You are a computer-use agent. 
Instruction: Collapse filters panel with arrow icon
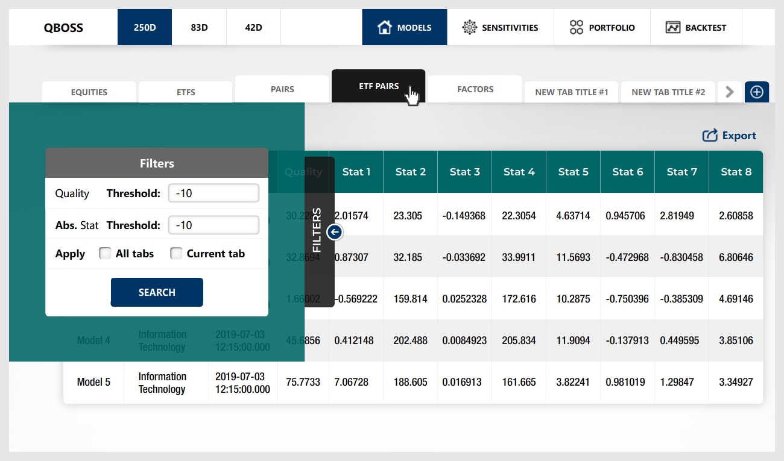pyautogui.click(x=335, y=231)
